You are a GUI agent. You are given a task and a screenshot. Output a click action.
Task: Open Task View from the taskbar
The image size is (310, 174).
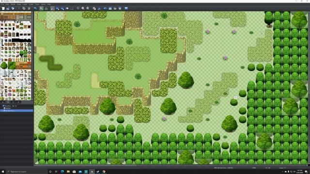click(56, 172)
